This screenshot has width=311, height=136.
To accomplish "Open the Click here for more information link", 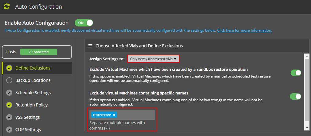I will pyautogui.click(x=244, y=30).
